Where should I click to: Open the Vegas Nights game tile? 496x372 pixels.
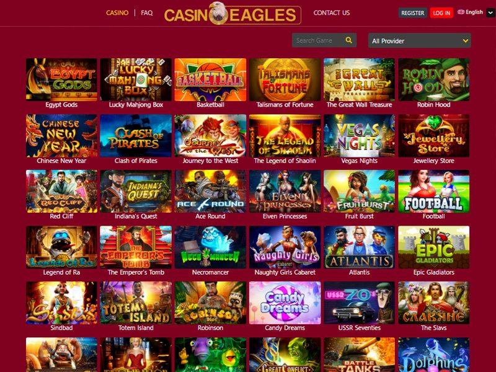pos(359,135)
